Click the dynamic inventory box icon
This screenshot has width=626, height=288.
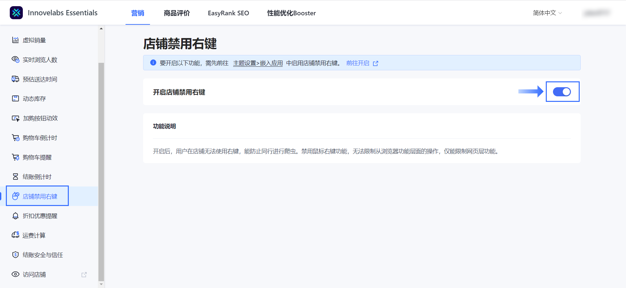pyautogui.click(x=15, y=99)
